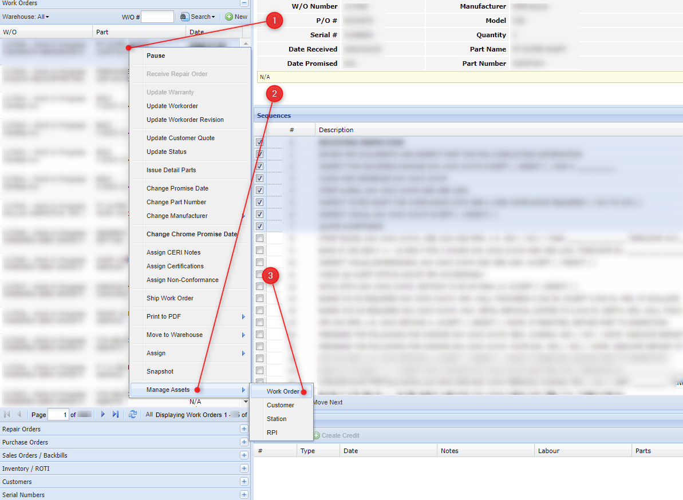Viewport: 683px width, 500px height.
Task: Select Change Promise Date
Action: coord(190,188)
